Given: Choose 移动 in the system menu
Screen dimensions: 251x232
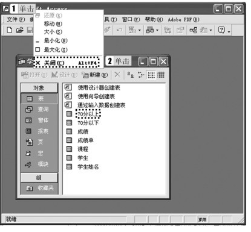Looking at the screenshot, I should coord(68,24).
